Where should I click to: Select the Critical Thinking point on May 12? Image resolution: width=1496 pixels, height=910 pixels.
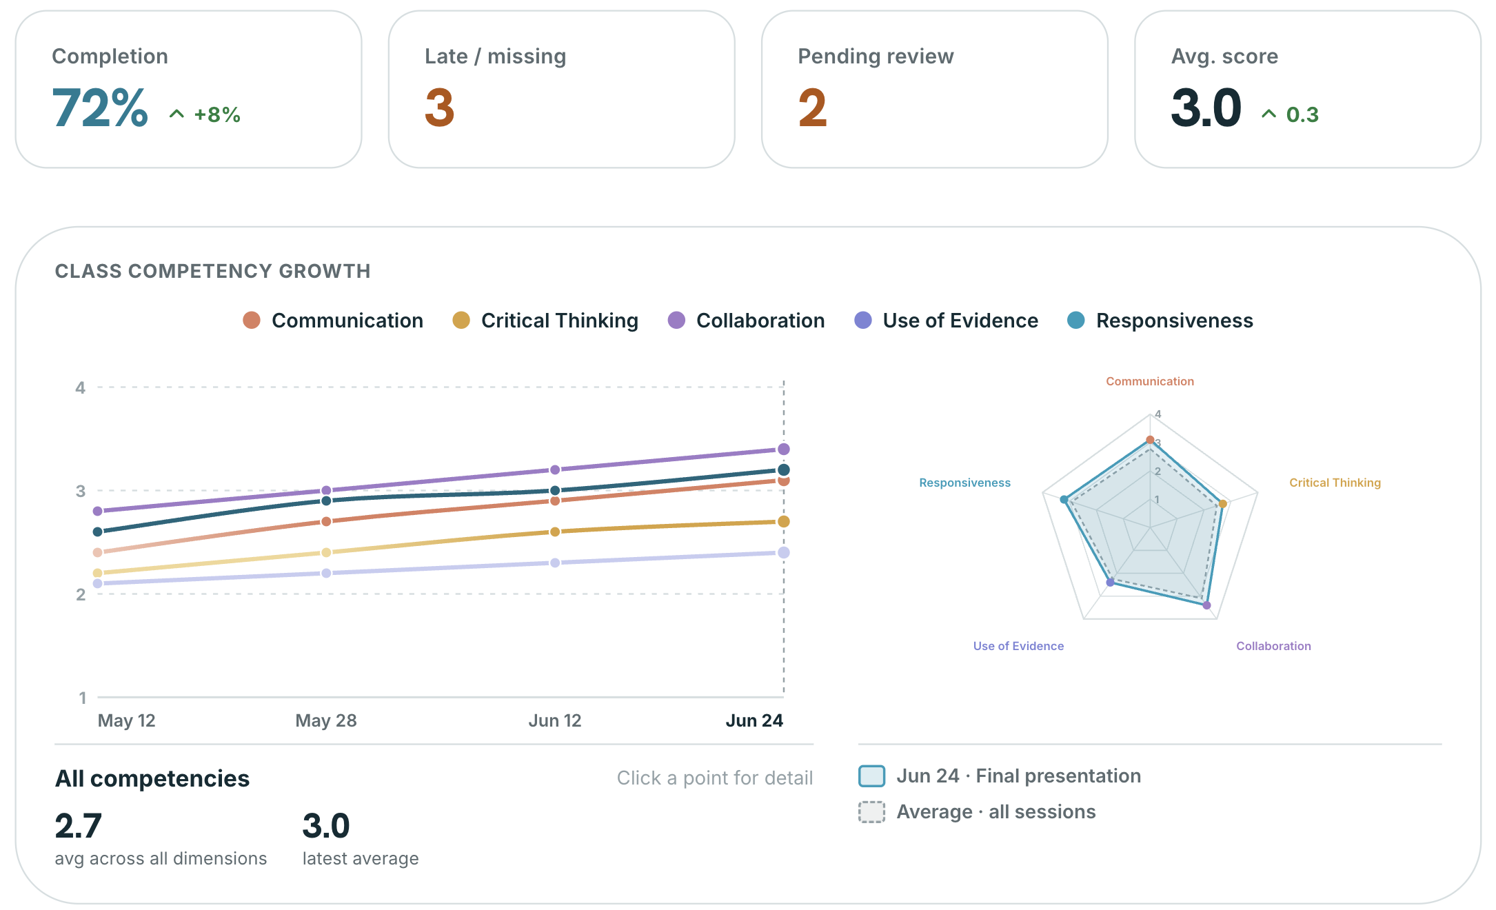97,574
